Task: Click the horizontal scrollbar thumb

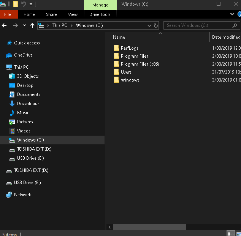Action: click(149, 227)
